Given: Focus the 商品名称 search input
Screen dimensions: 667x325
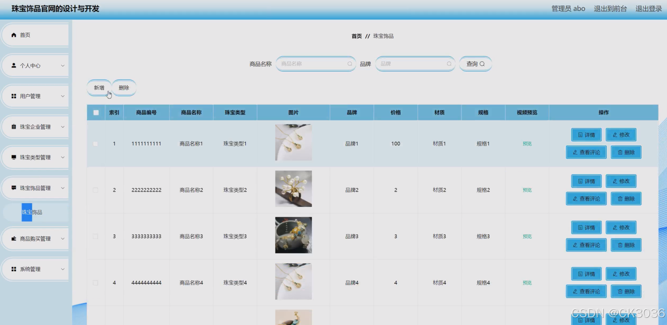Looking at the screenshot, I should pos(316,64).
